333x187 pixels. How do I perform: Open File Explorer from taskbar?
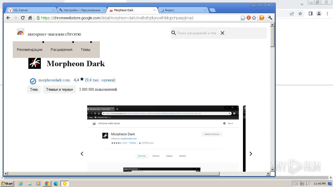pyautogui.click(x=29, y=184)
